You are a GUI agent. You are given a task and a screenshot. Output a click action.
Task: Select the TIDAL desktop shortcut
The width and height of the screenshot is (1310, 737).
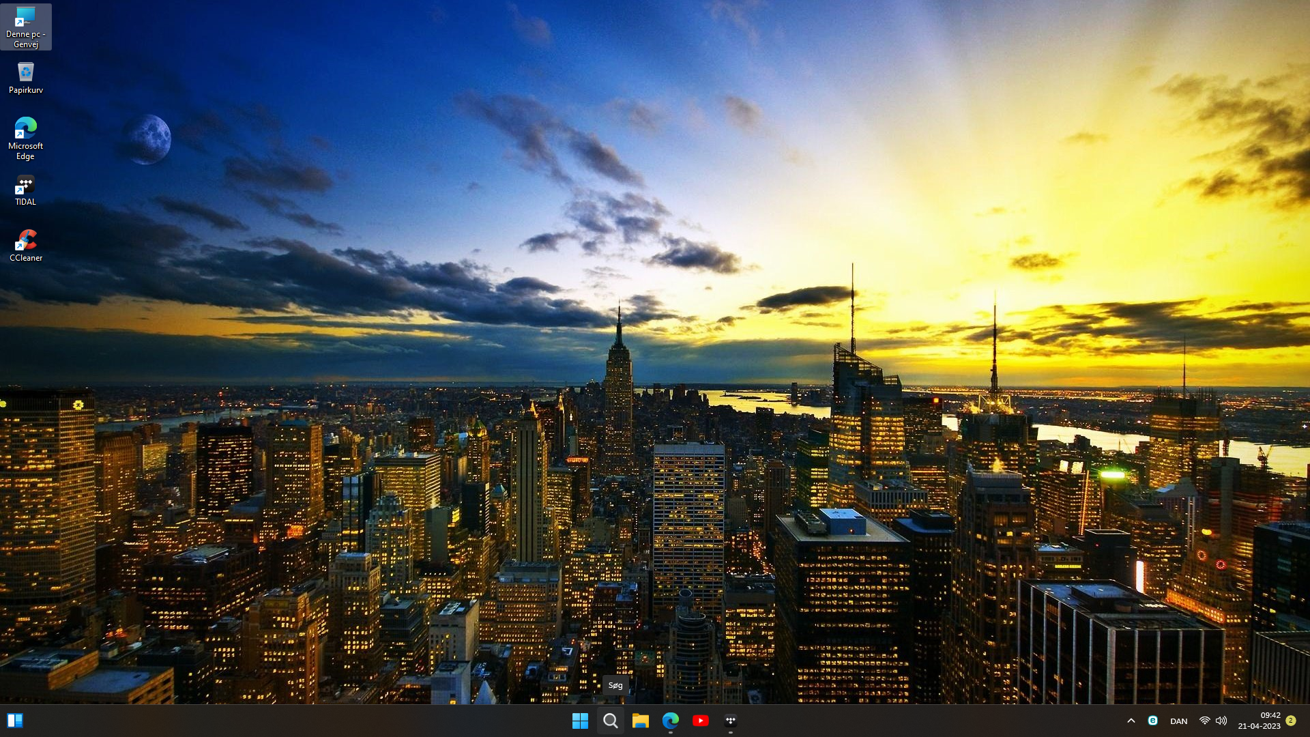point(25,190)
